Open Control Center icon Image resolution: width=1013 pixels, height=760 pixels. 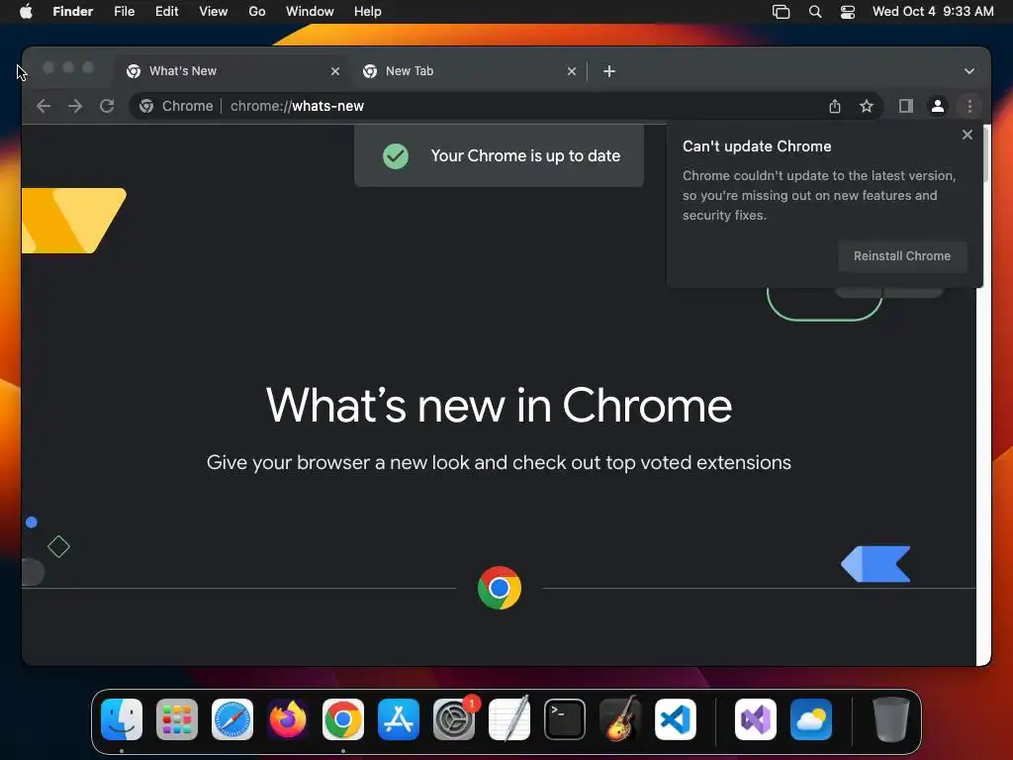coord(848,12)
